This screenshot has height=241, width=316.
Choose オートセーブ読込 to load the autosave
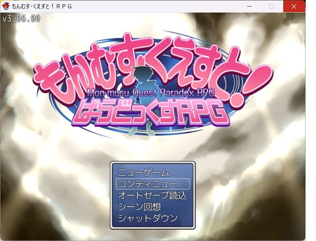tap(153, 195)
